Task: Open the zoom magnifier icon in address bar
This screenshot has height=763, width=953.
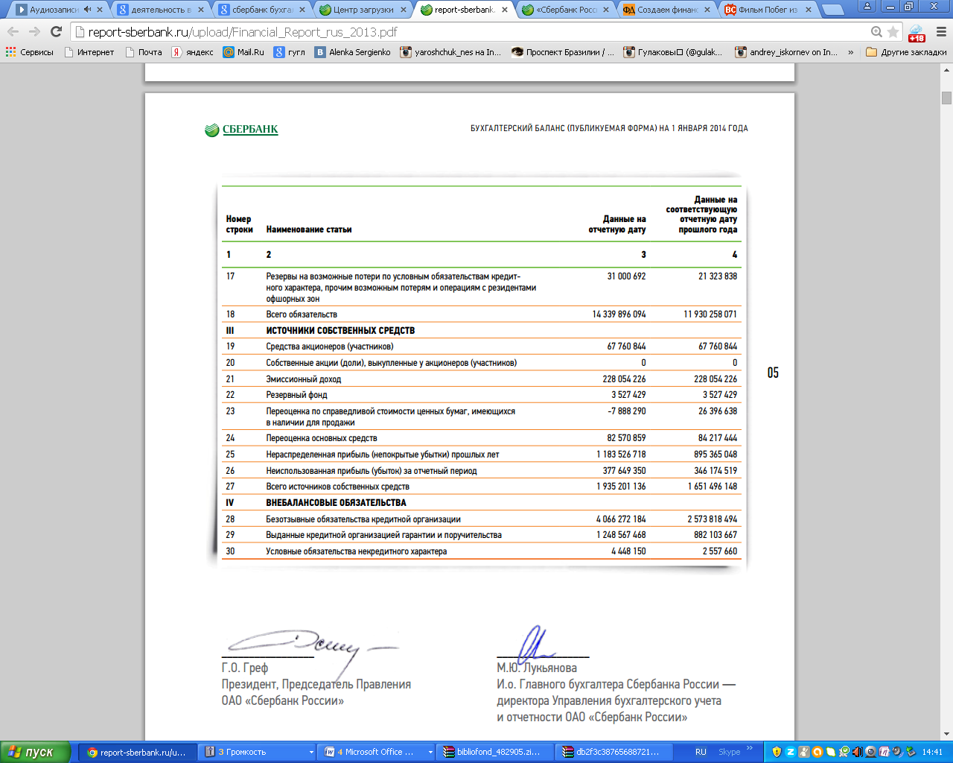Action: (x=876, y=32)
